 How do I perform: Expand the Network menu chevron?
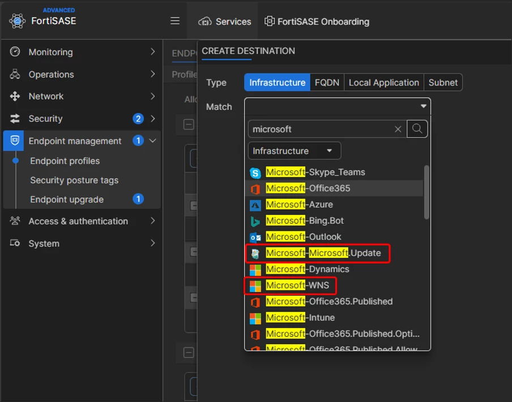(152, 96)
